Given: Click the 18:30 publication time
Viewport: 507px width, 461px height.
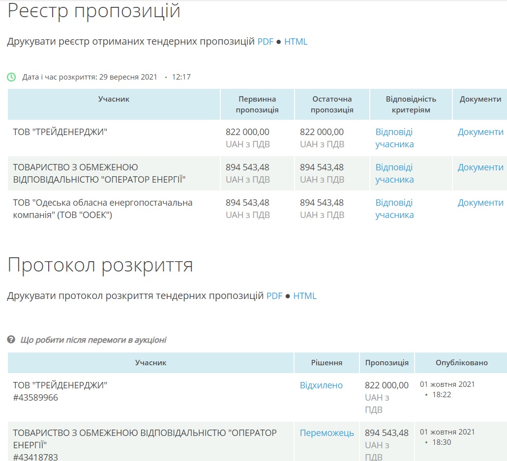Looking at the screenshot, I should (x=442, y=442).
